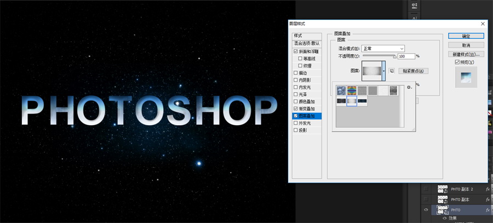
Task: Select the near-white pattern thumbnail in first row
Action: click(383, 91)
